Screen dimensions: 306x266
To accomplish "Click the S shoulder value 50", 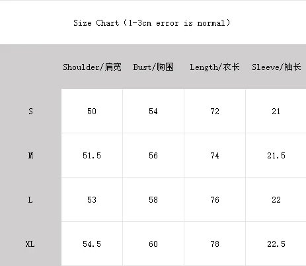I will pos(92,112).
